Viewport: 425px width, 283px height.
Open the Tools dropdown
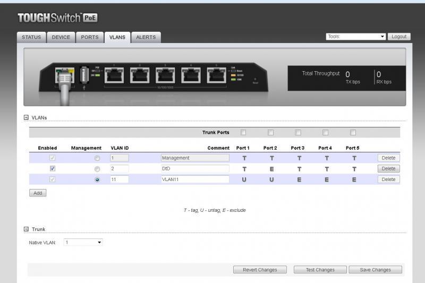point(356,37)
